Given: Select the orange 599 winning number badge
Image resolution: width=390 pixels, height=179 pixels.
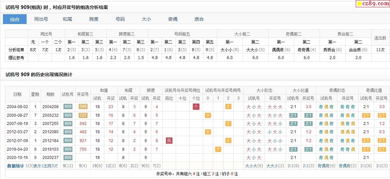Looking at the screenshot, I should [x=83, y=107].
